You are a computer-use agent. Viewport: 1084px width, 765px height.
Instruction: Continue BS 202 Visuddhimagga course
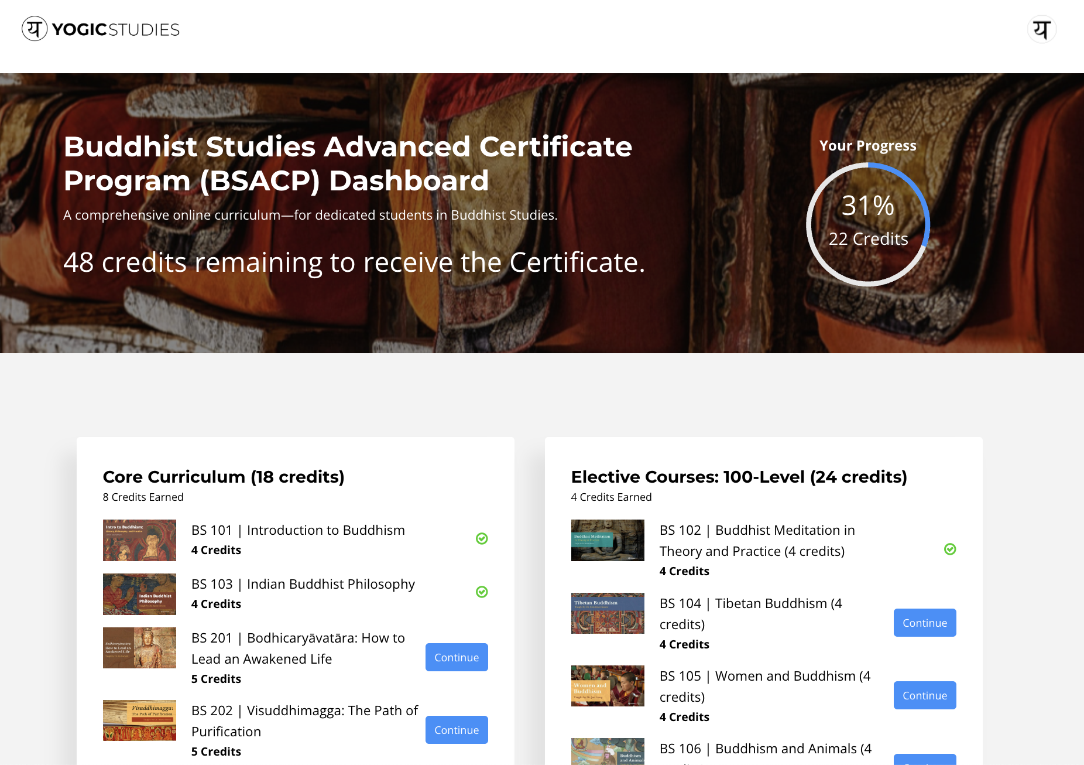(x=457, y=730)
